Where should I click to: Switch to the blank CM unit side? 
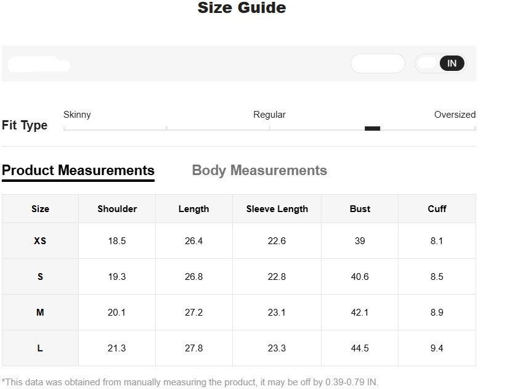(427, 63)
